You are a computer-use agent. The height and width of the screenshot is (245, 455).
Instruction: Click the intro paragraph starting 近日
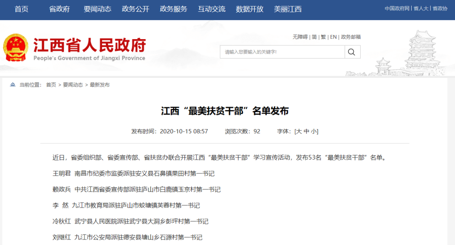[219, 157]
